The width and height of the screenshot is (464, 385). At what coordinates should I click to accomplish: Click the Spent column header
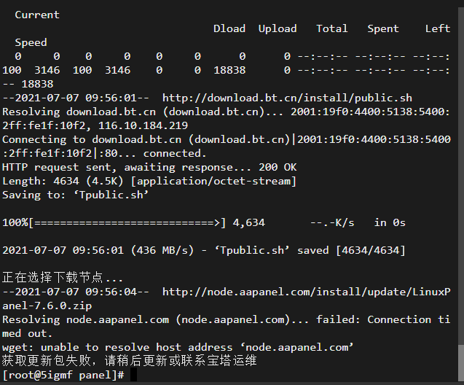coord(383,28)
